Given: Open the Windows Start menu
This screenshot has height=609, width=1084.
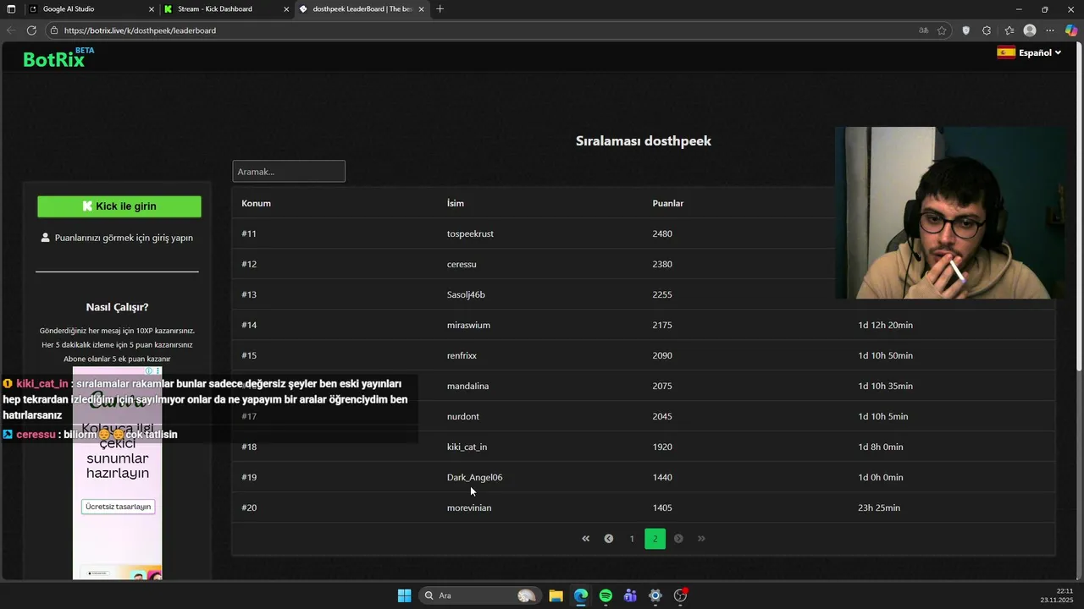Looking at the screenshot, I should point(404,595).
